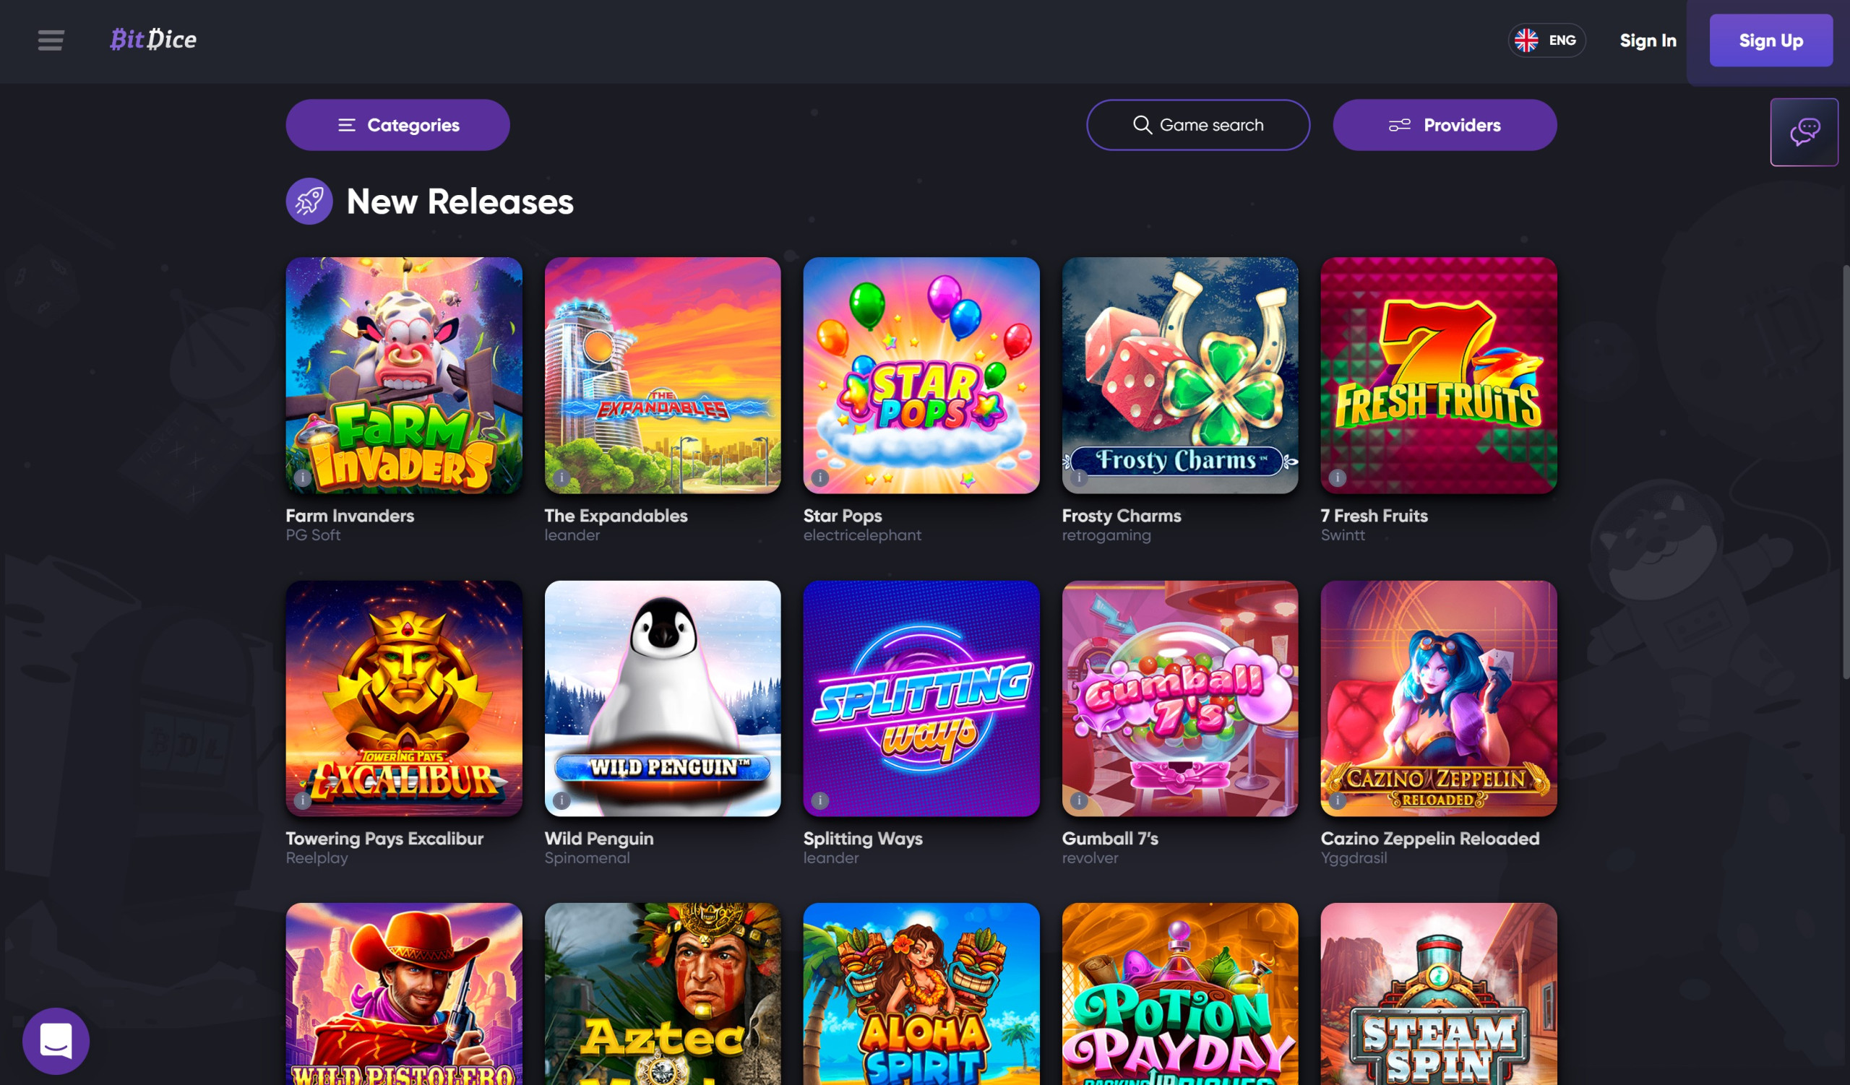
Task: Show info for Star Pops
Action: coord(820,477)
